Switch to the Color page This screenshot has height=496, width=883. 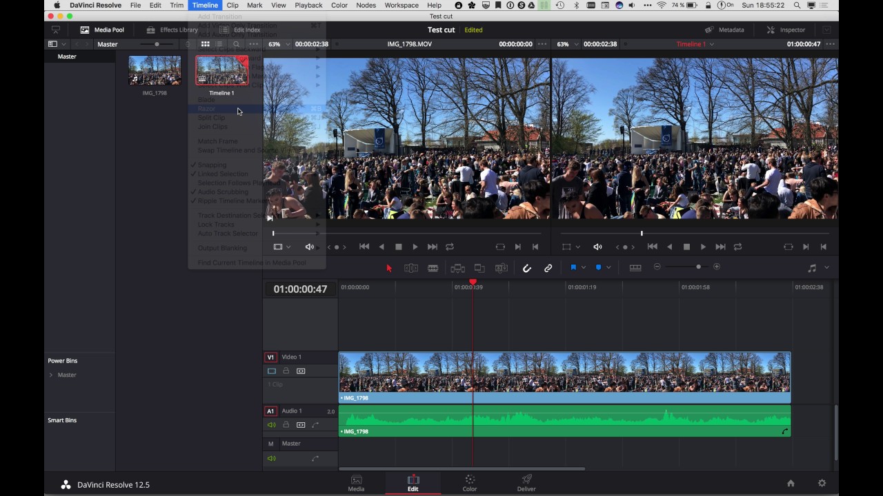click(x=470, y=483)
